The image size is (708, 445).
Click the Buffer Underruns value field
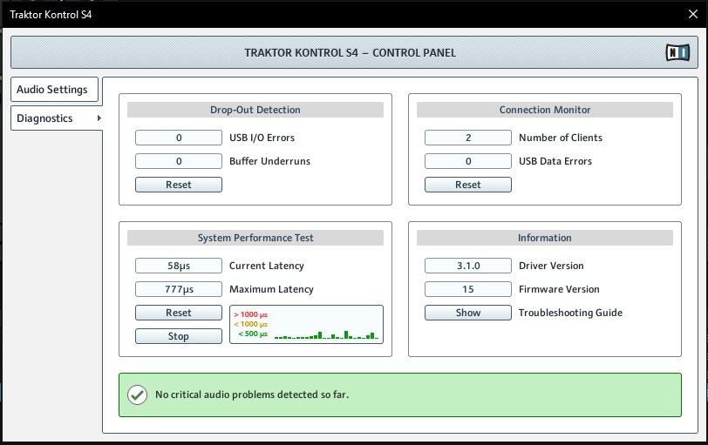(x=179, y=161)
